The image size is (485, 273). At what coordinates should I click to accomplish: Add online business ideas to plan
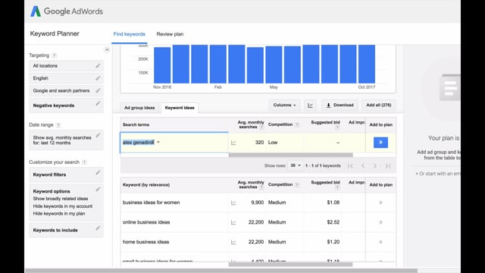pos(380,222)
